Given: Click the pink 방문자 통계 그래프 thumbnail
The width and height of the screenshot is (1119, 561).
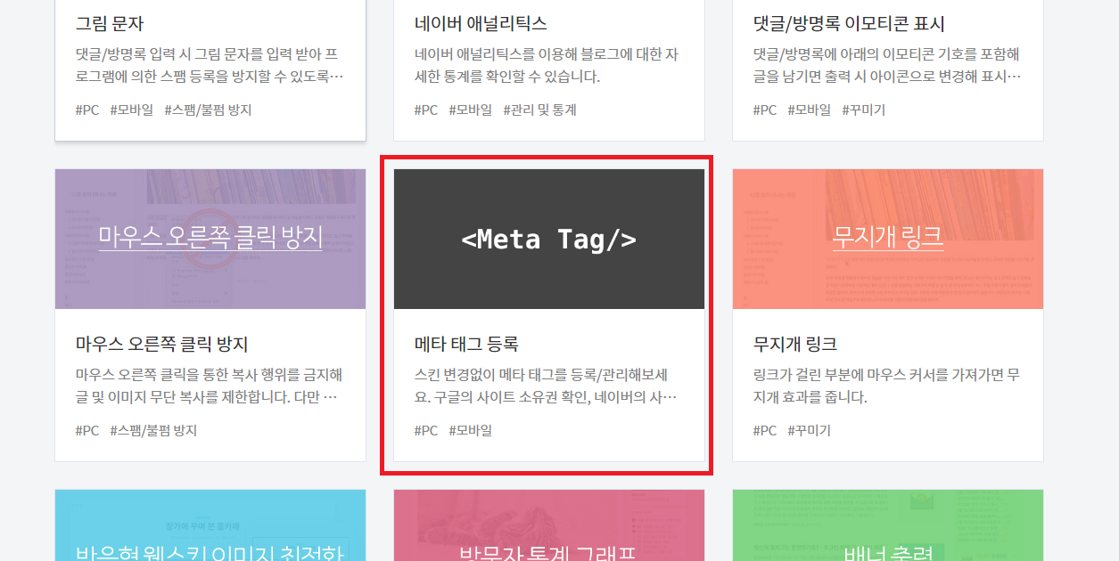Looking at the screenshot, I should (x=549, y=525).
